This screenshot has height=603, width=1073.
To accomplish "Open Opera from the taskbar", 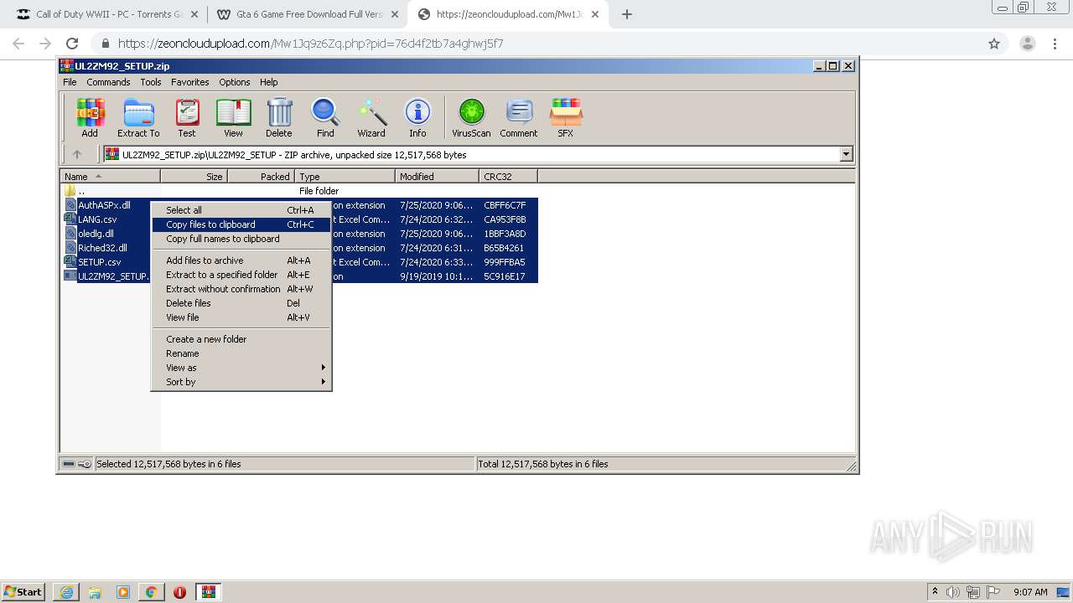I will 179,592.
